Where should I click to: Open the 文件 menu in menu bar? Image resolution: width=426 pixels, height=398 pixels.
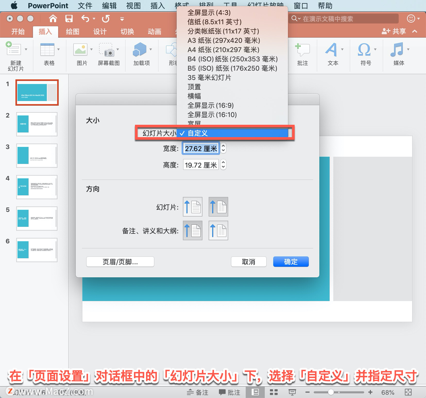tap(85, 6)
